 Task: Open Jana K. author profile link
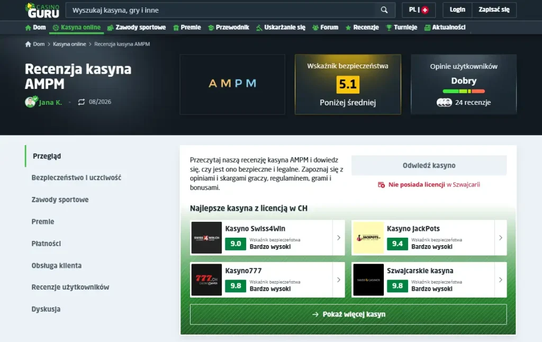click(x=50, y=102)
